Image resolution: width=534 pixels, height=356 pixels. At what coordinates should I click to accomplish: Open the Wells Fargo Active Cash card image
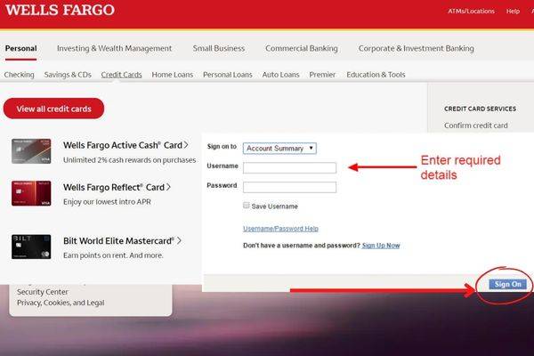coord(31,151)
